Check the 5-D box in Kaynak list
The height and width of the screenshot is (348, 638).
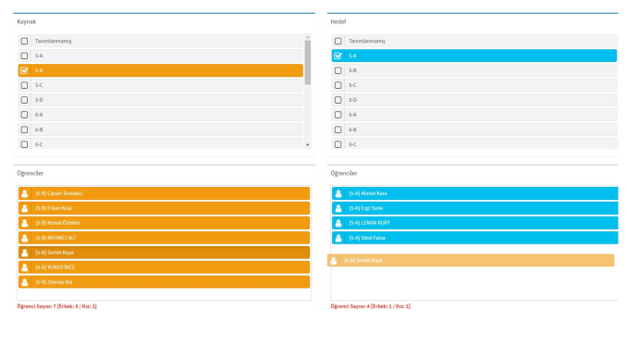click(24, 100)
